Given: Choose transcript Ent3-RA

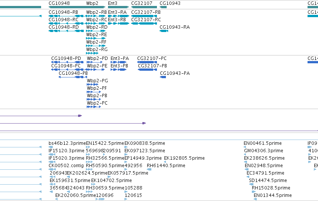Looking at the screenshot, I should (x=117, y=12).
